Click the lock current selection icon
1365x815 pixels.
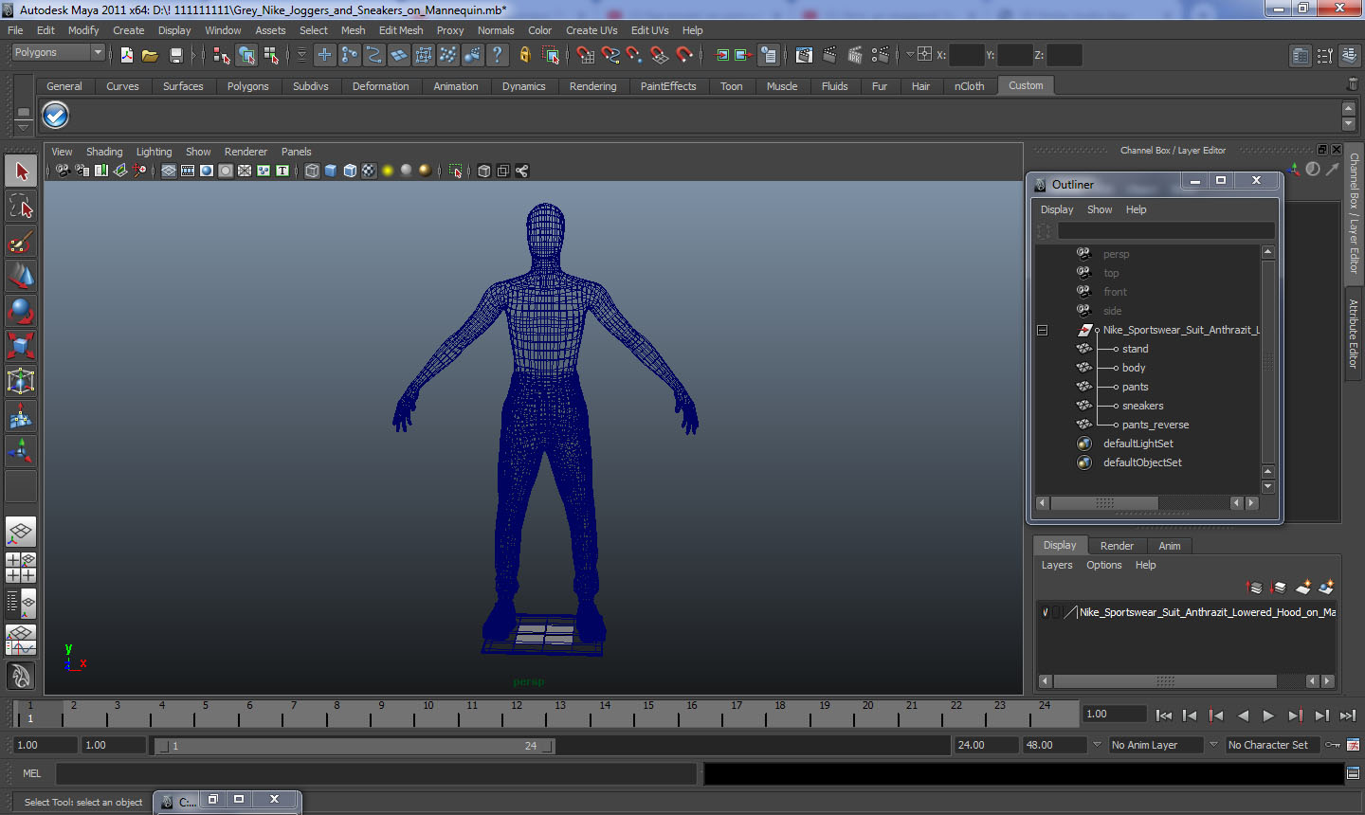pyautogui.click(x=524, y=55)
